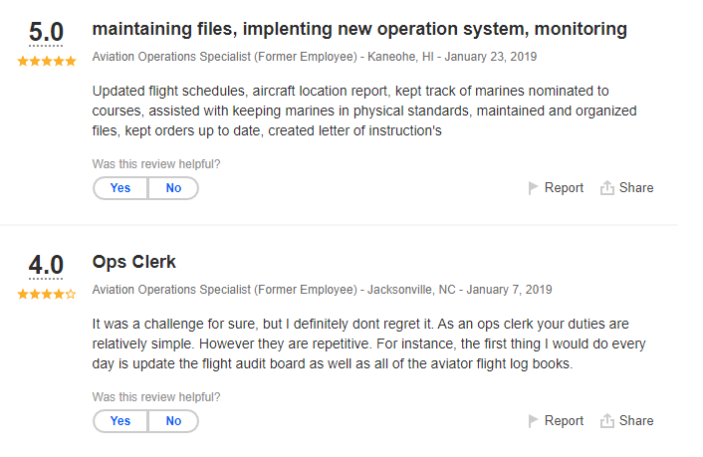This screenshot has height=457, width=703.
Task: Open the 'Ops Clerk' review title
Action: click(133, 263)
